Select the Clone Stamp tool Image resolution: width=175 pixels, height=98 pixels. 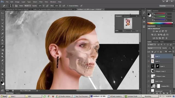2,40
